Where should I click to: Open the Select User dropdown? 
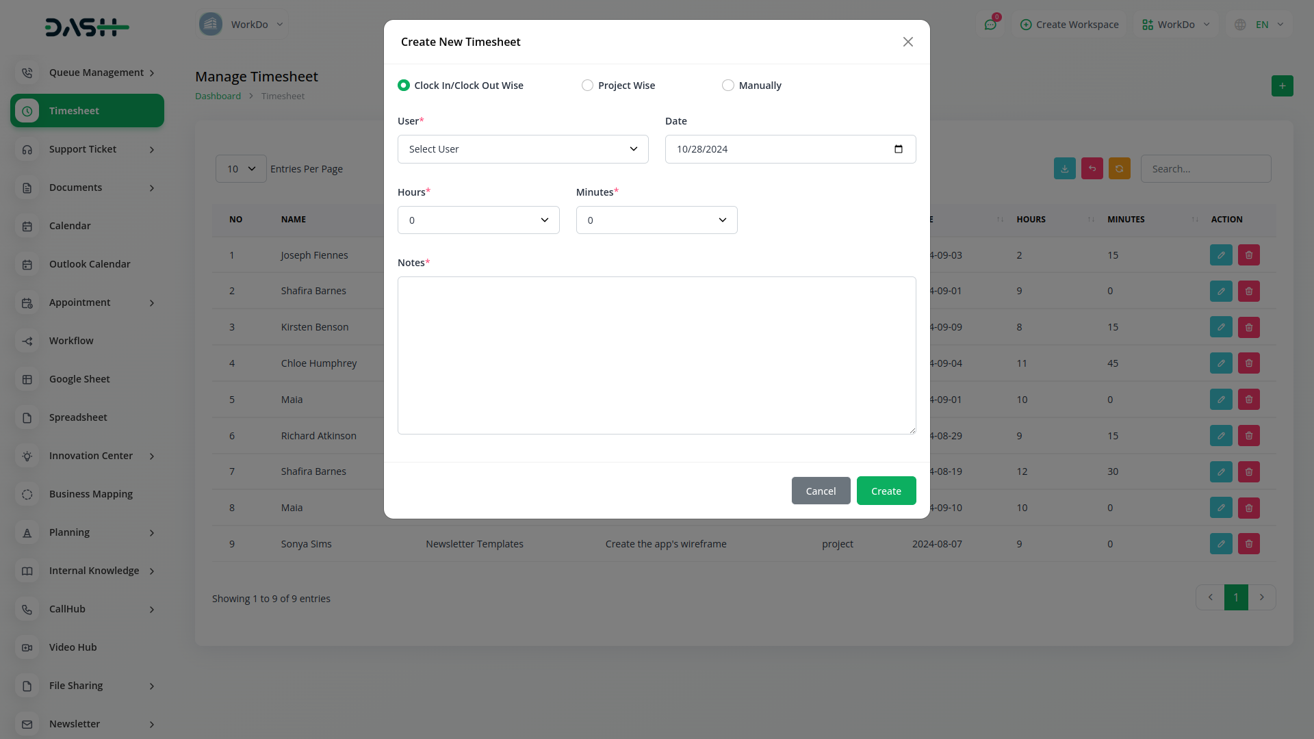[x=523, y=149]
